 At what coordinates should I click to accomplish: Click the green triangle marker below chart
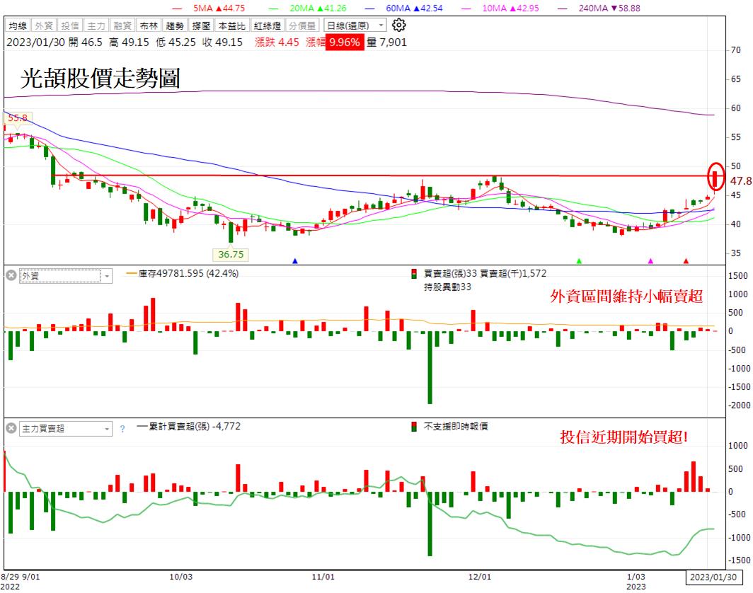(x=579, y=261)
